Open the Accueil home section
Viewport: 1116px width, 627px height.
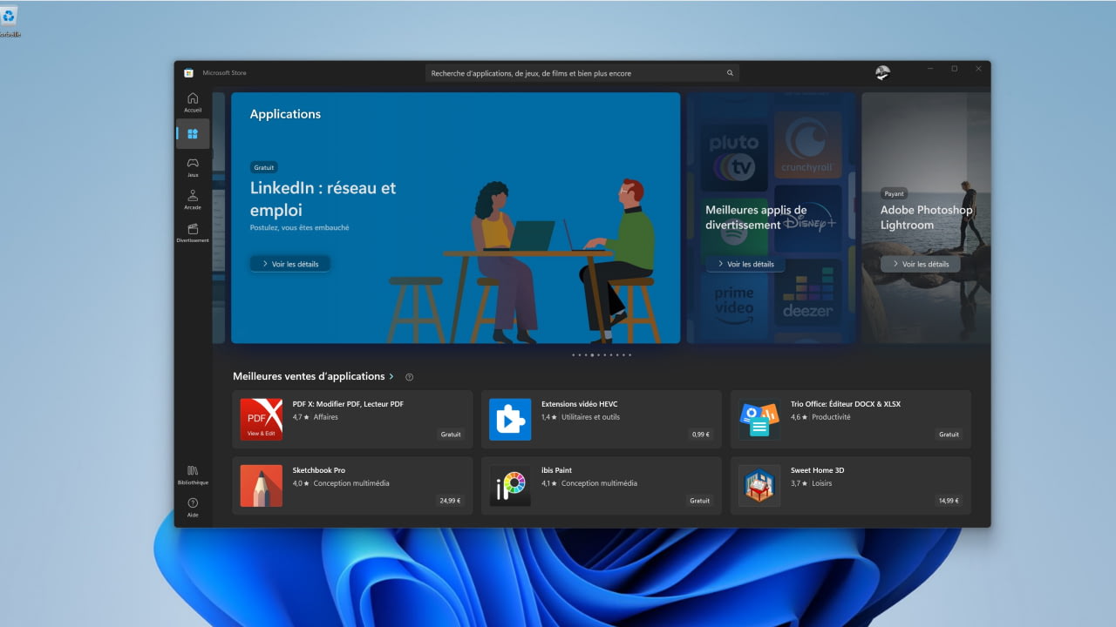click(x=193, y=102)
